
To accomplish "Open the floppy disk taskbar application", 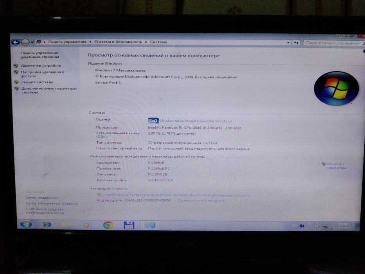I will (129, 225).
